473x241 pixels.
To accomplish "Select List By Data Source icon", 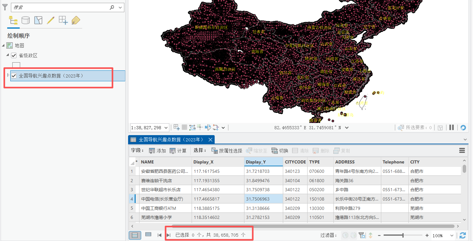I will (x=26, y=21).
